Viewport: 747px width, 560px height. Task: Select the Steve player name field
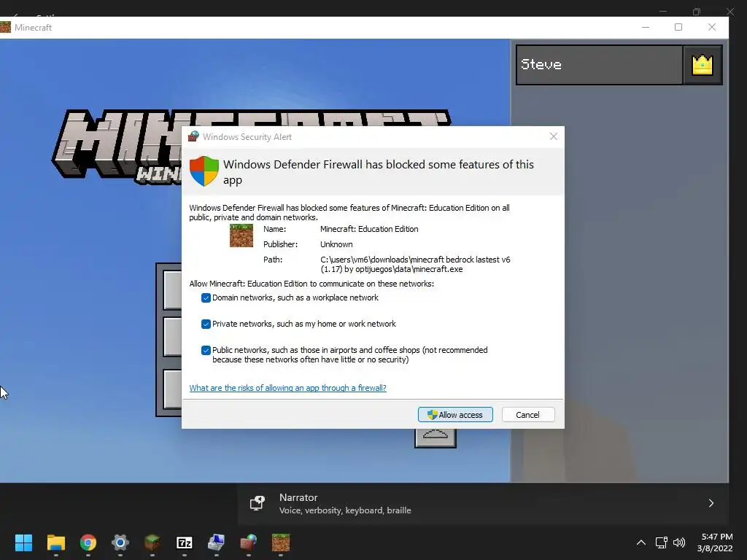point(600,65)
